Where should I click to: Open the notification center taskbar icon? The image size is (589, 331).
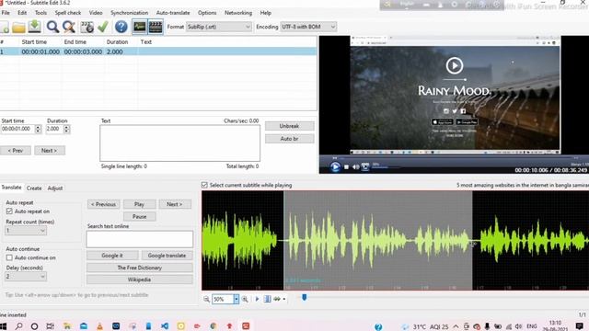pos(580,326)
